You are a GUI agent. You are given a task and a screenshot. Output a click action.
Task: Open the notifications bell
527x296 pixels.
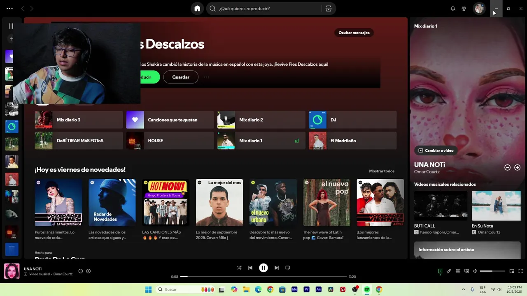453,9
